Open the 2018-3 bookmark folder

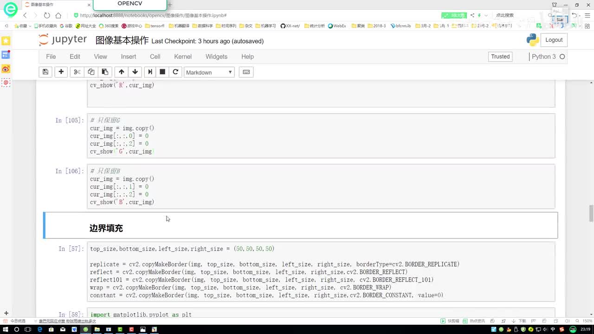(x=377, y=26)
